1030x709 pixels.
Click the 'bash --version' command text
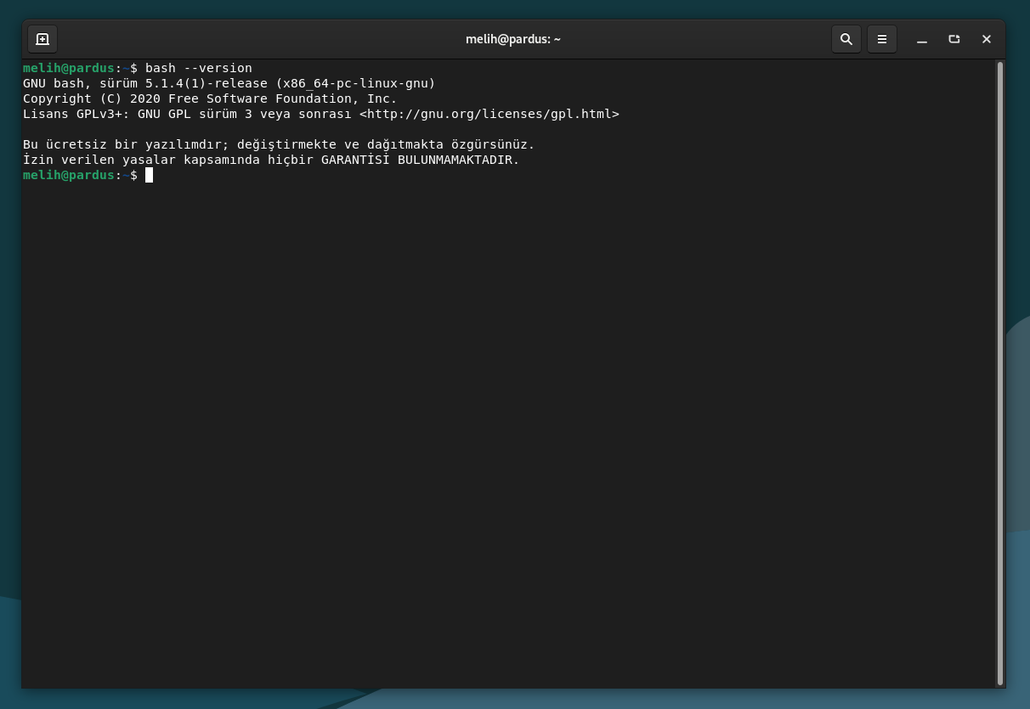point(199,68)
